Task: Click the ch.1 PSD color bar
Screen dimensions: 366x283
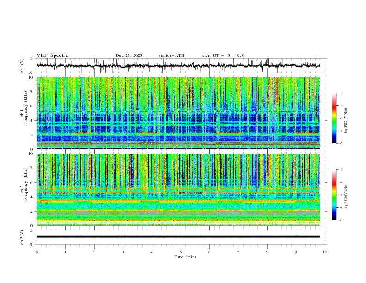Action: (334, 118)
